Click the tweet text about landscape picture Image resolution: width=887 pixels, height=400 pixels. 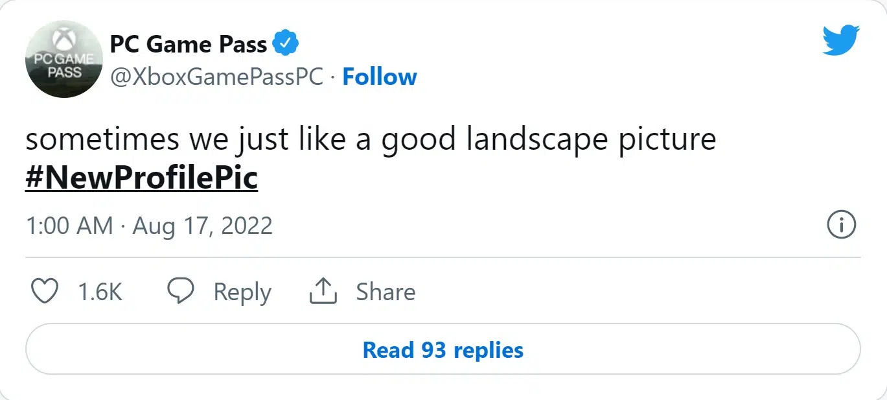pyautogui.click(x=370, y=141)
